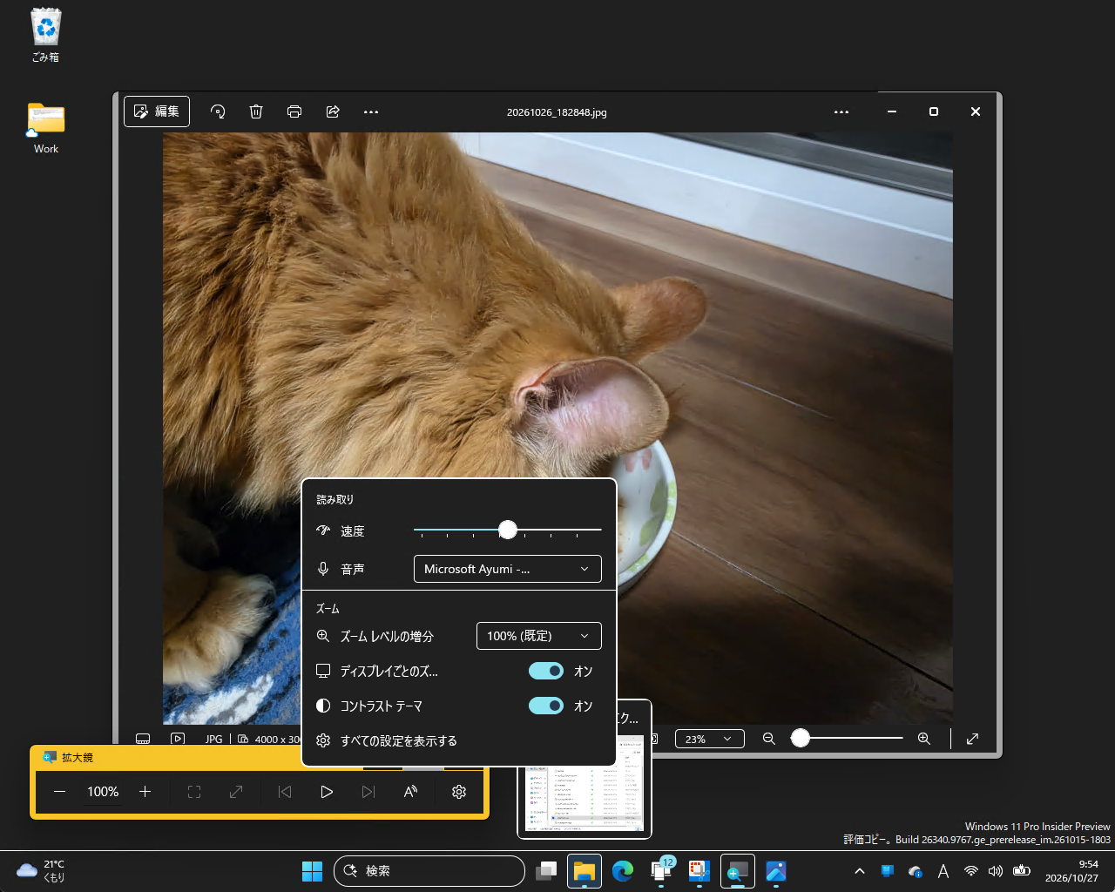Start slideshow from Photos bottom bar
The height and width of the screenshot is (892, 1115).
click(178, 739)
